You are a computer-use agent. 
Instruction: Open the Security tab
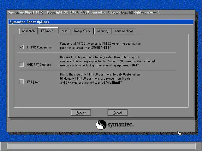point(103,31)
